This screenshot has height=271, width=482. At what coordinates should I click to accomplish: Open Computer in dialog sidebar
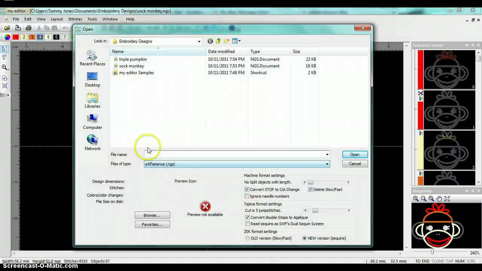click(92, 122)
